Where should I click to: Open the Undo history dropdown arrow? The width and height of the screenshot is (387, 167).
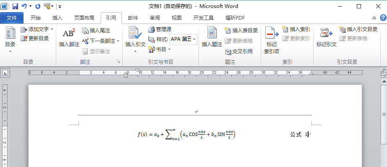pyautogui.click(x=30, y=6)
